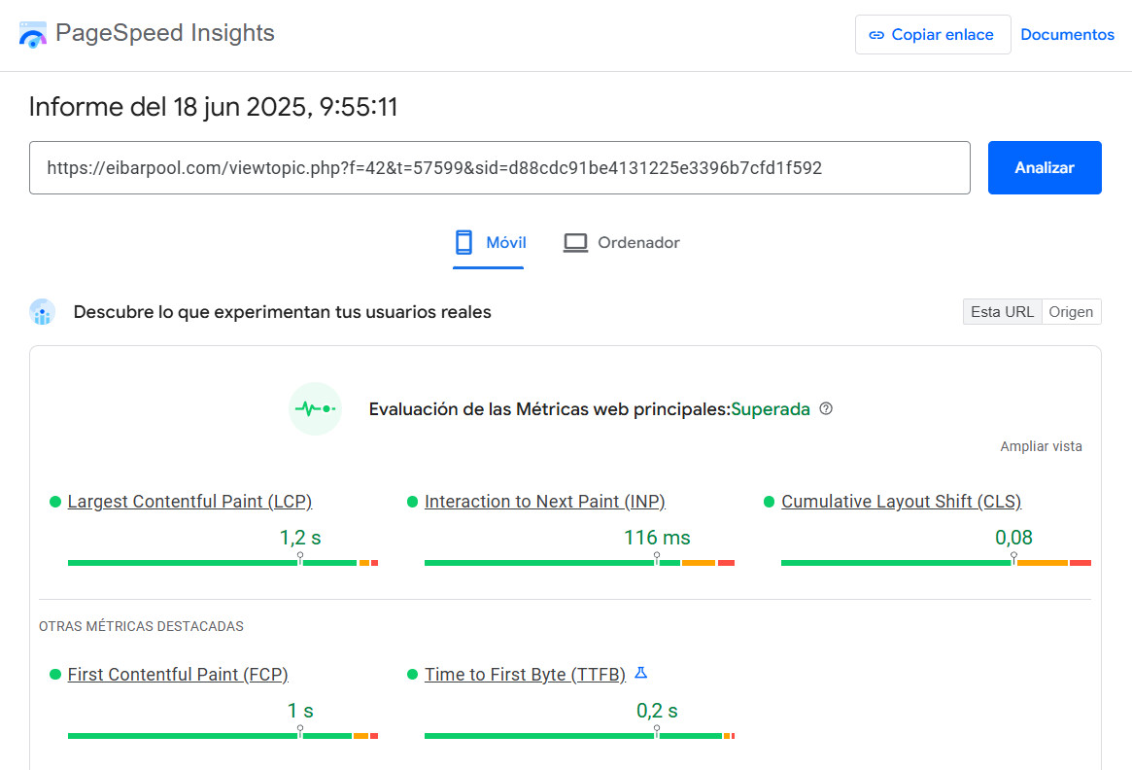Screen dimensions: 1132x770
Task: Click the LCP distribution bar
Action: click(223, 563)
